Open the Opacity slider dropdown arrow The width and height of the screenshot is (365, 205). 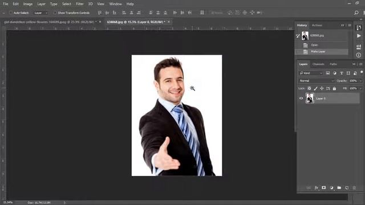[x=360, y=81]
